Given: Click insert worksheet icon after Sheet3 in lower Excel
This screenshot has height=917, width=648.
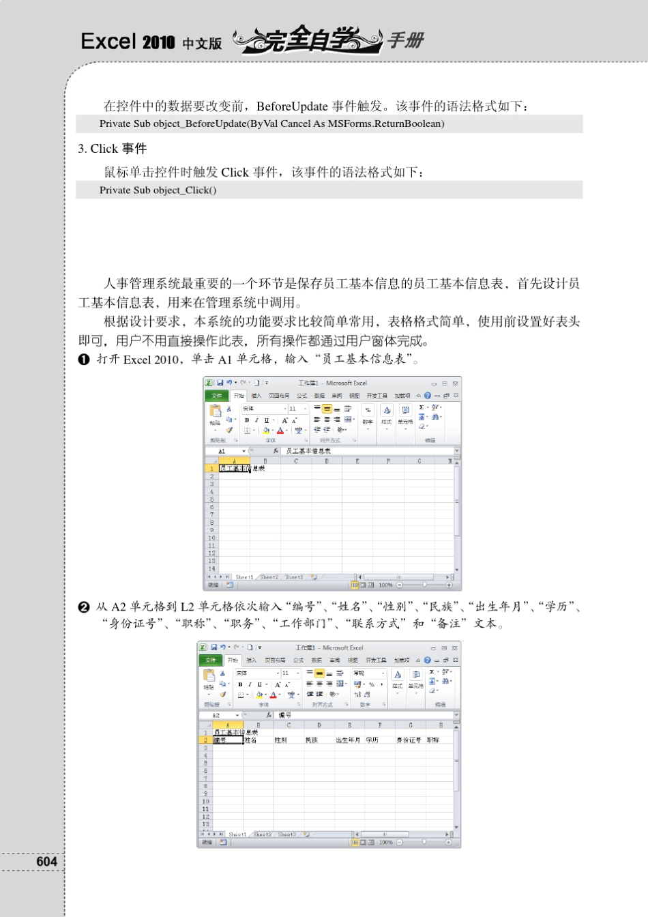Looking at the screenshot, I should (307, 834).
